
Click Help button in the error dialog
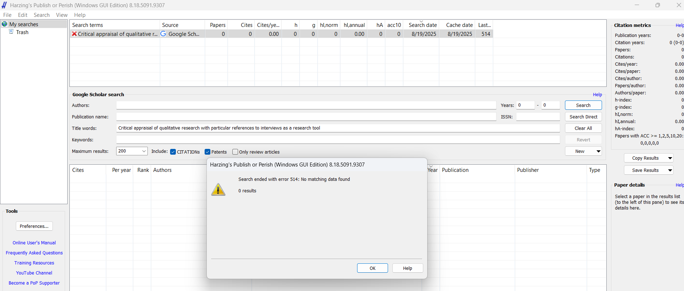[x=407, y=268]
